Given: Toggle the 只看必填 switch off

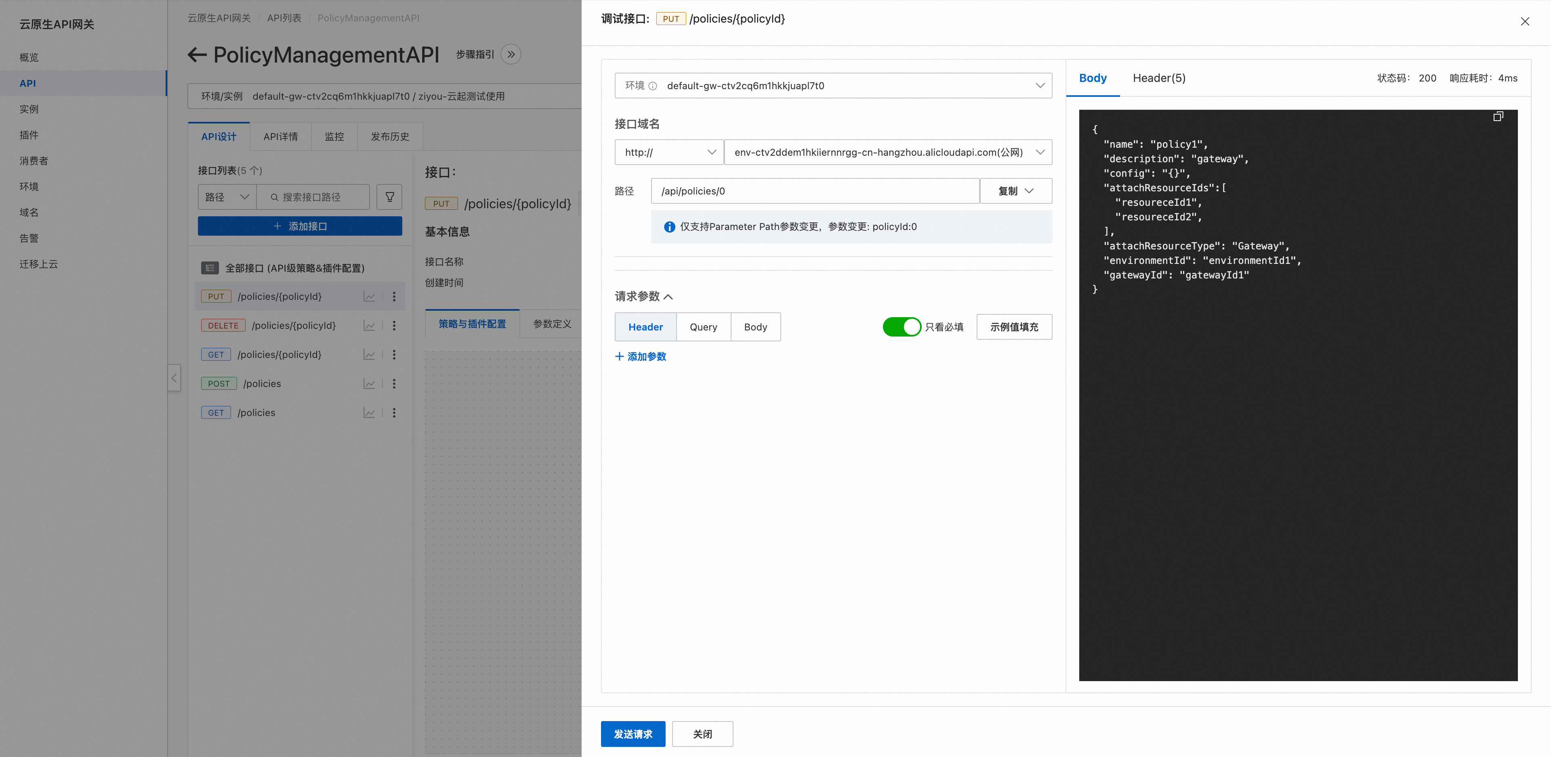Looking at the screenshot, I should click(x=902, y=327).
